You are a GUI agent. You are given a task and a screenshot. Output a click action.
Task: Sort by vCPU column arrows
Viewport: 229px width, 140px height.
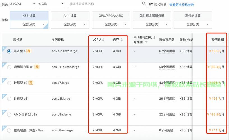[x=103, y=40]
